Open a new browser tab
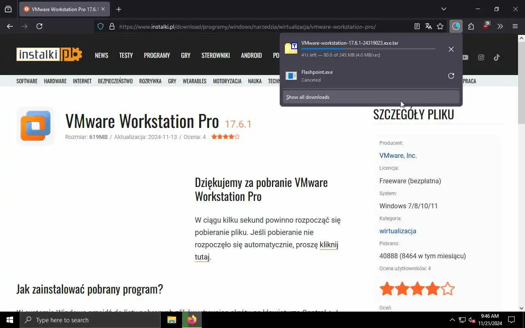Image resolution: width=525 pixels, height=328 pixels. click(x=119, y=9)
